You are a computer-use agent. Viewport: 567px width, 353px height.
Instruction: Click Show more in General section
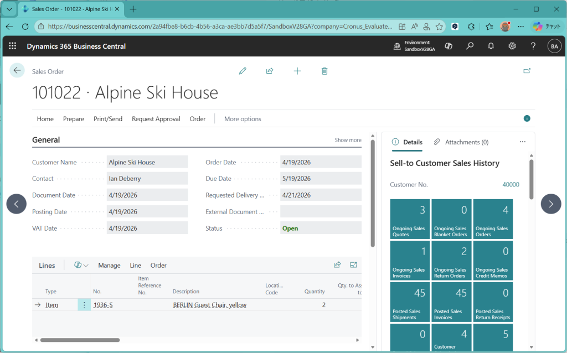click(348, 140)
